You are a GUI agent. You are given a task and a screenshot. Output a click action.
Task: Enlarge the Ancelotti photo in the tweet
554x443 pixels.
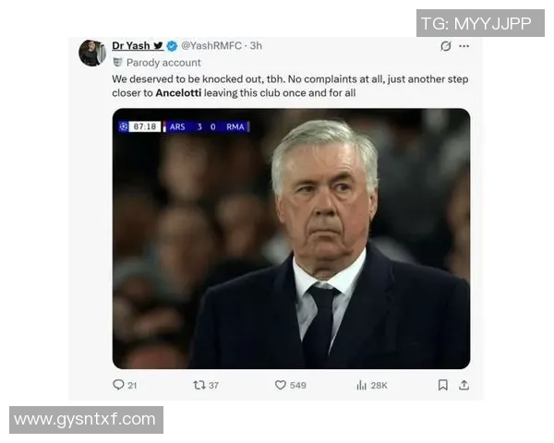point(291,238)
